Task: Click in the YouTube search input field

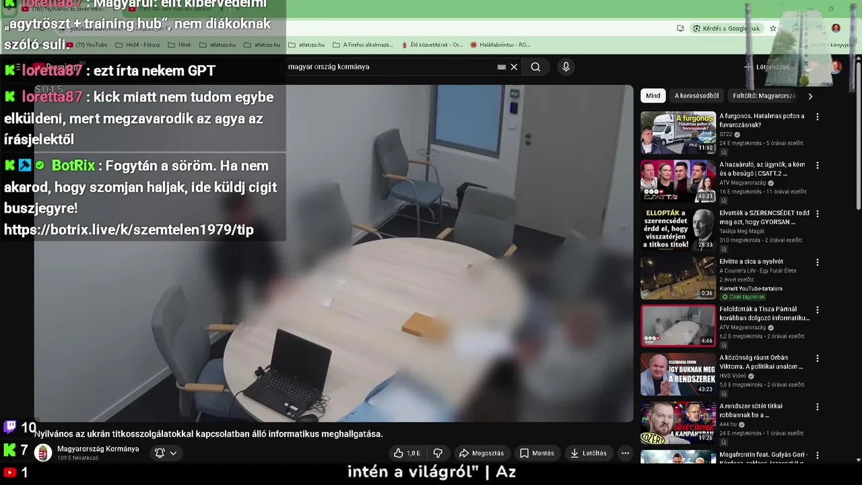Action: [x=391, y=67]
